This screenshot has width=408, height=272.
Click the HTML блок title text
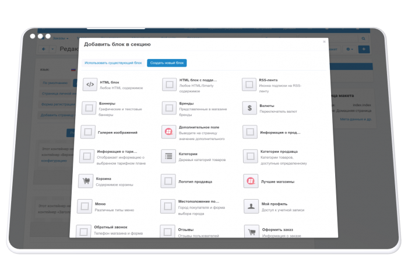(110, 82)
